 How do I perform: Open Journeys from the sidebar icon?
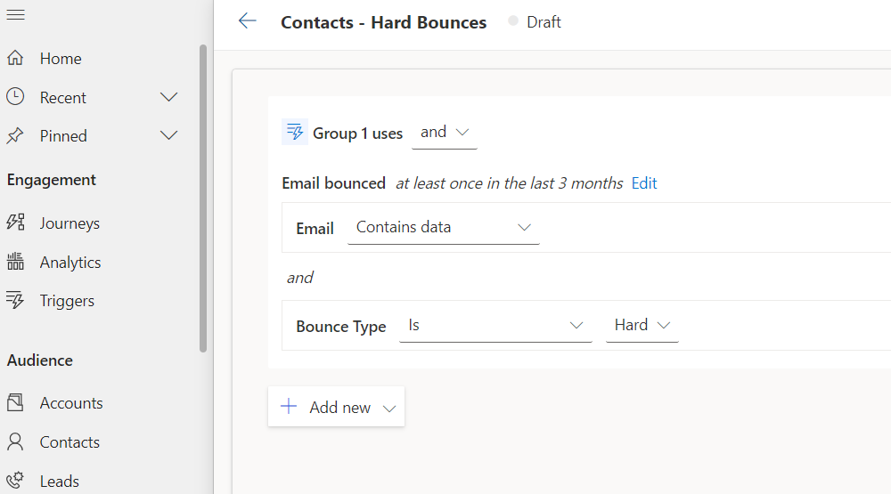[15, 222]
